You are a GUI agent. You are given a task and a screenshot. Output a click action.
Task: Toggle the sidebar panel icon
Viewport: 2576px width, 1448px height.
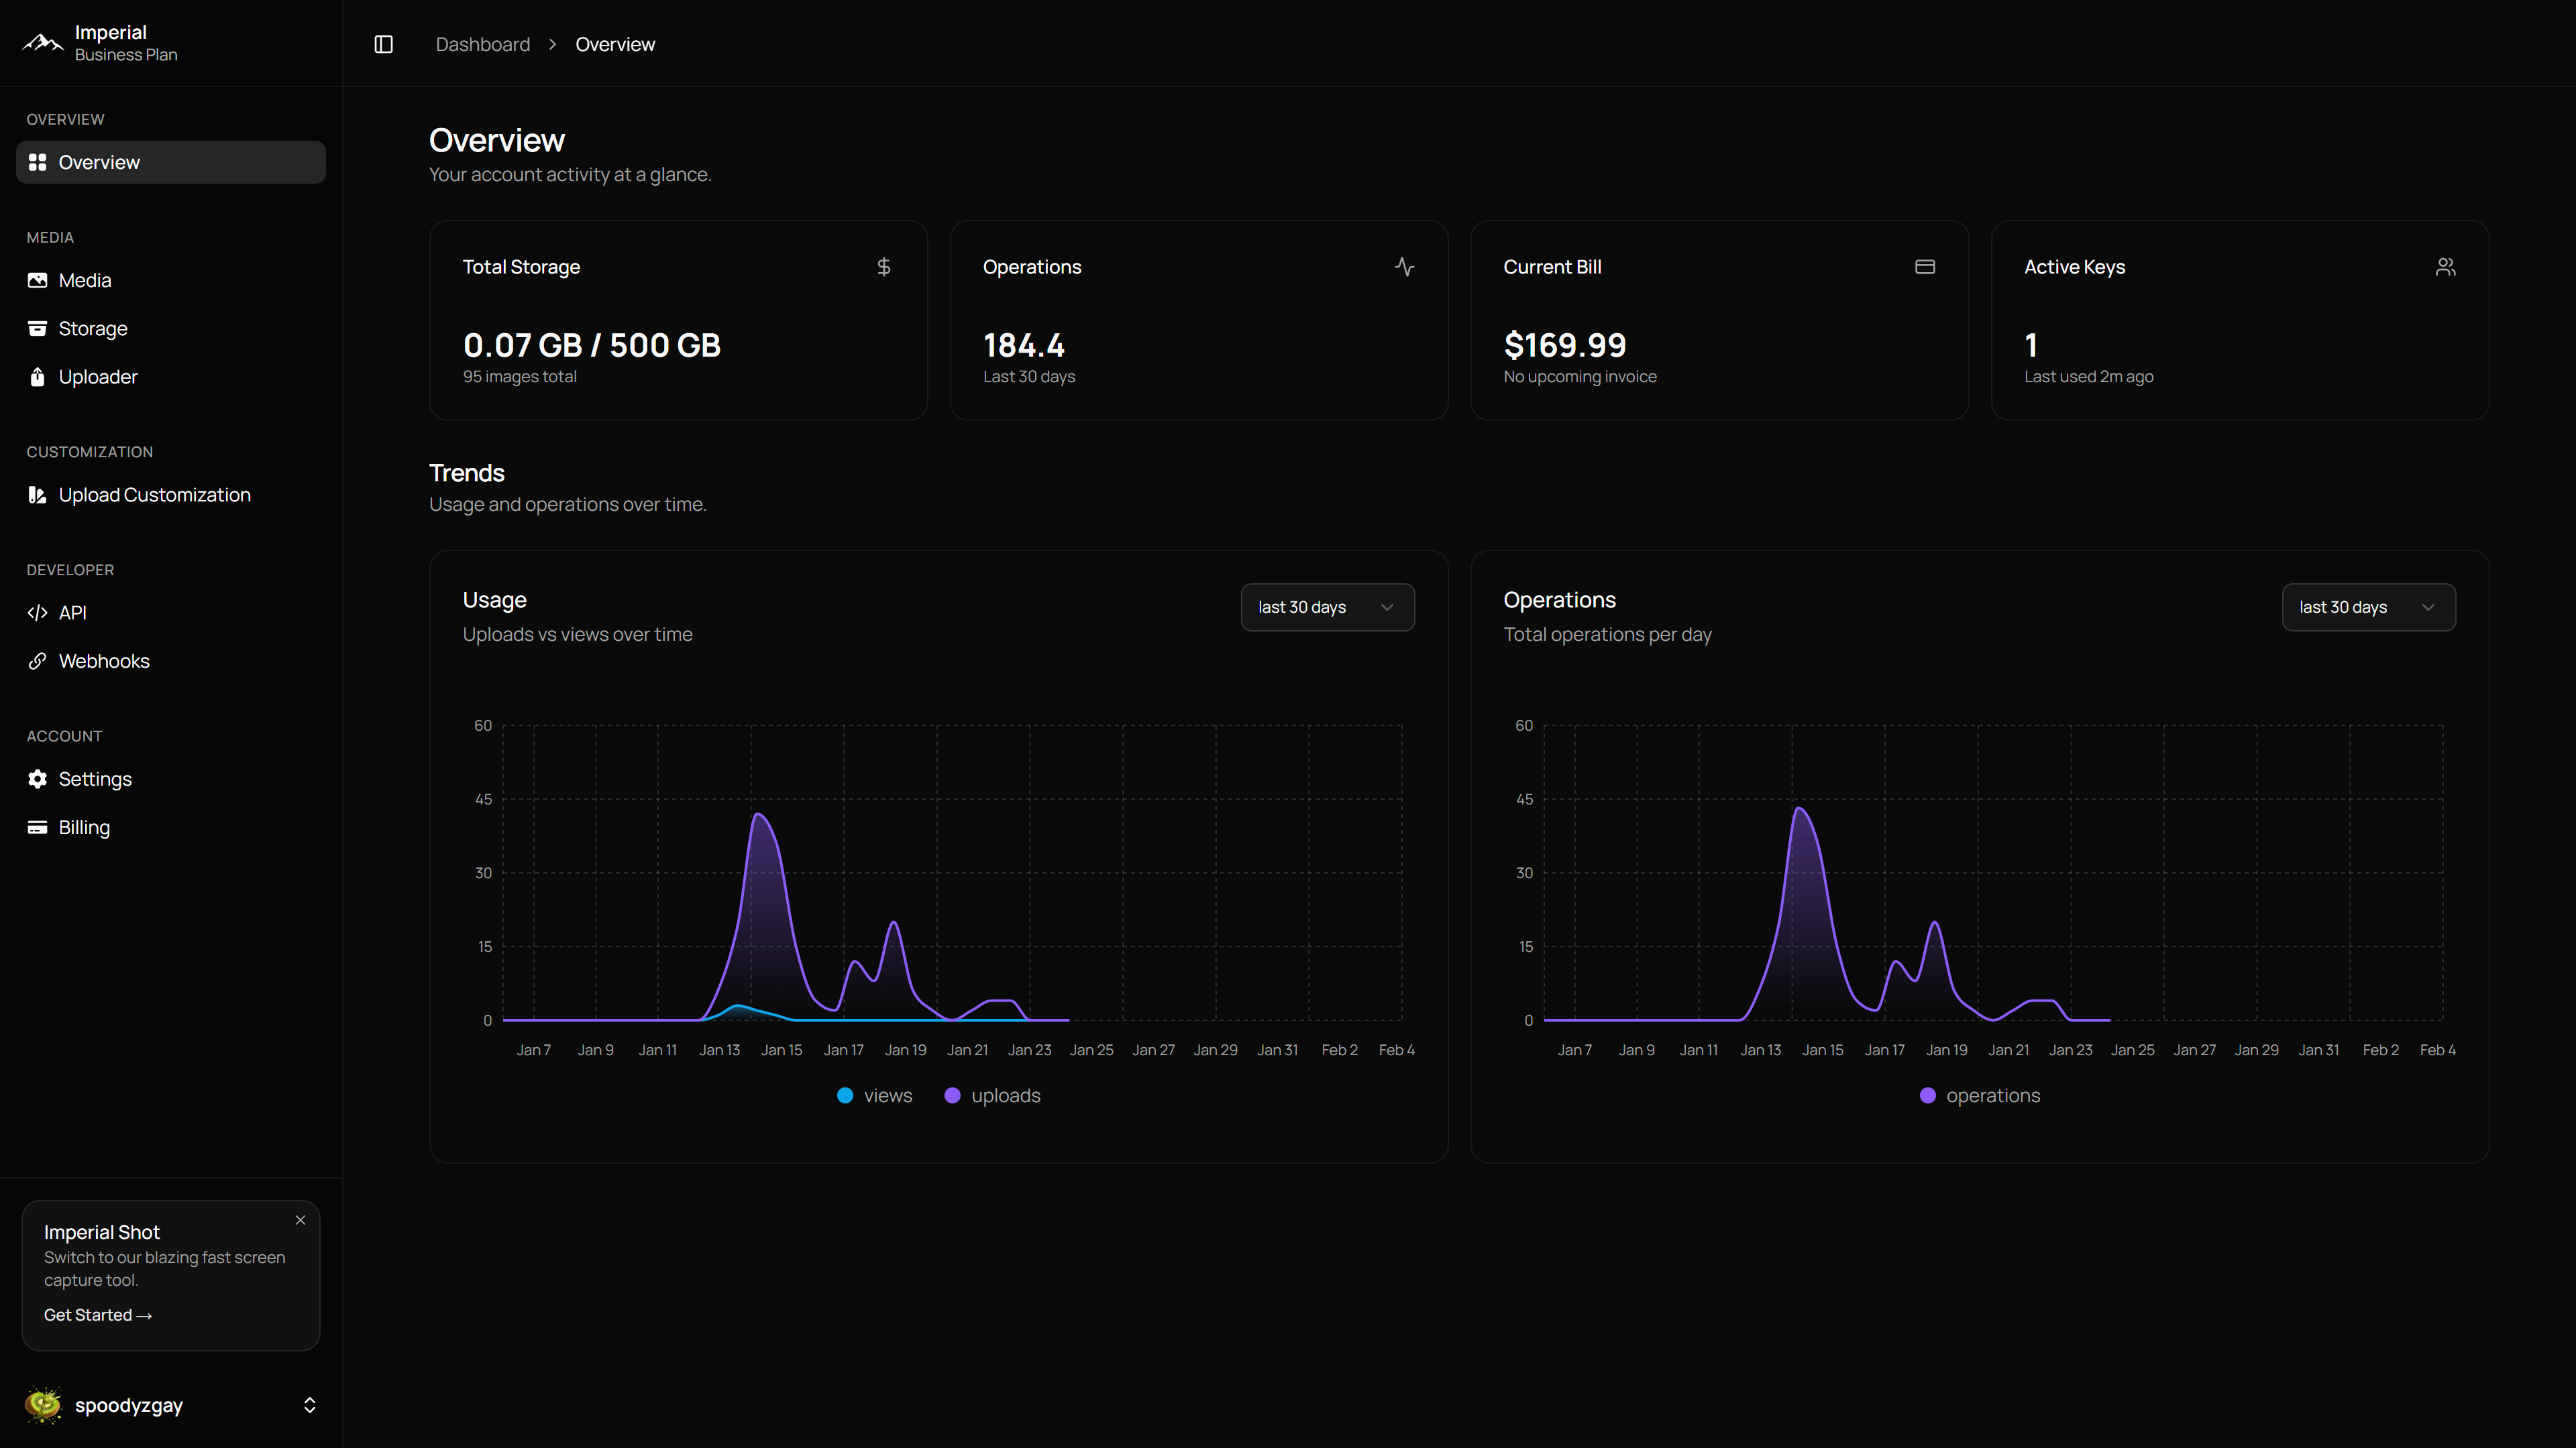[383, 44]
